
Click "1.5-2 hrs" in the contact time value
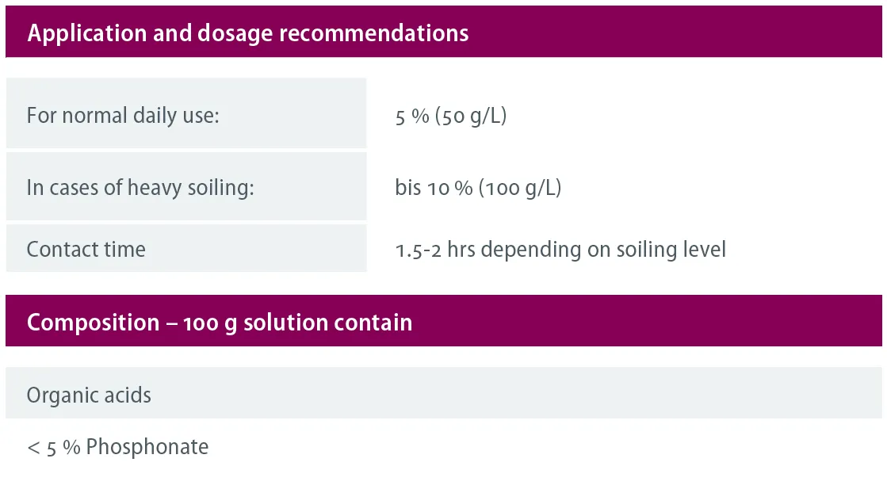point(434,250)
